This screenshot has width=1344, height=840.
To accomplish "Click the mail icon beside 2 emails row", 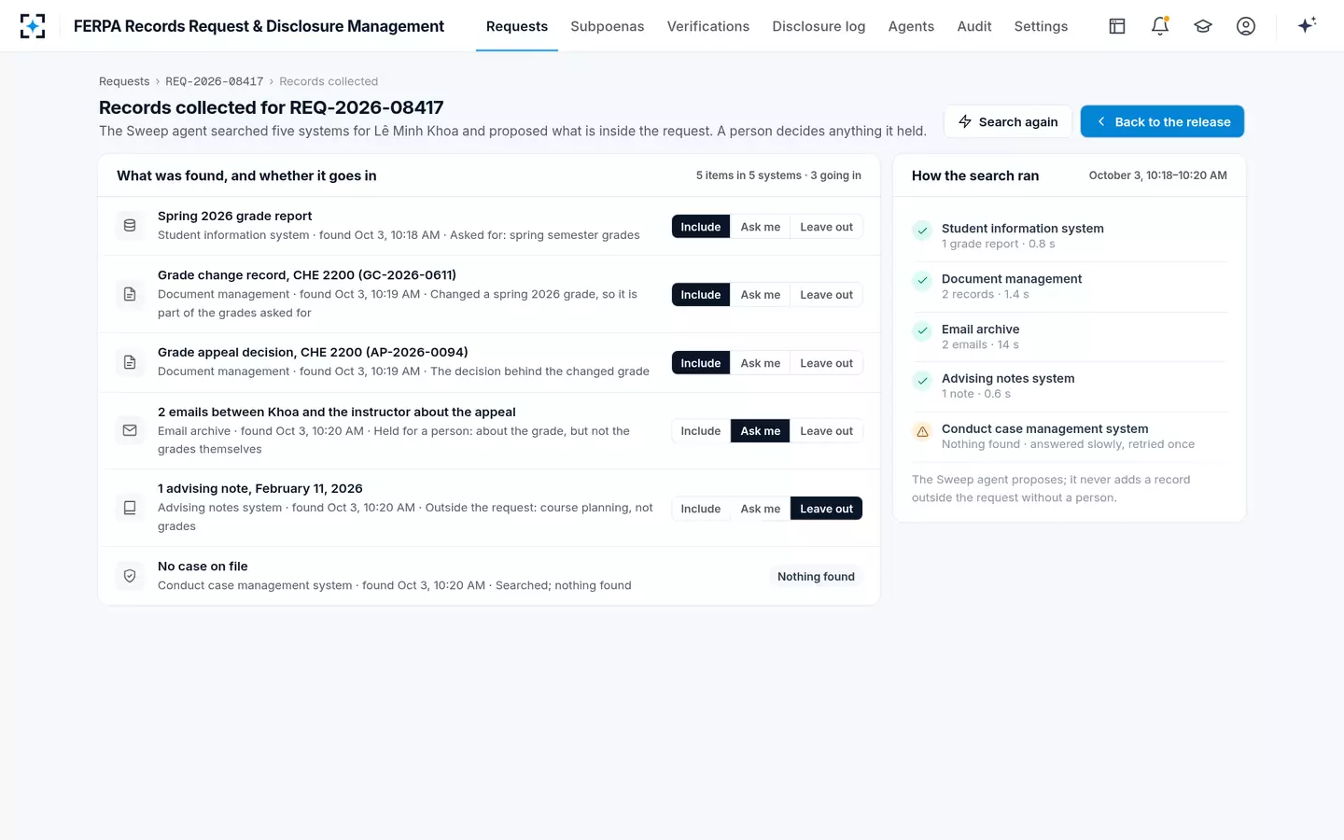I will coord(130,430).
